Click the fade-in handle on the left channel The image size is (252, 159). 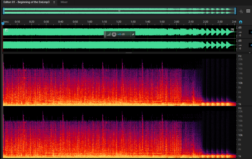7,30
